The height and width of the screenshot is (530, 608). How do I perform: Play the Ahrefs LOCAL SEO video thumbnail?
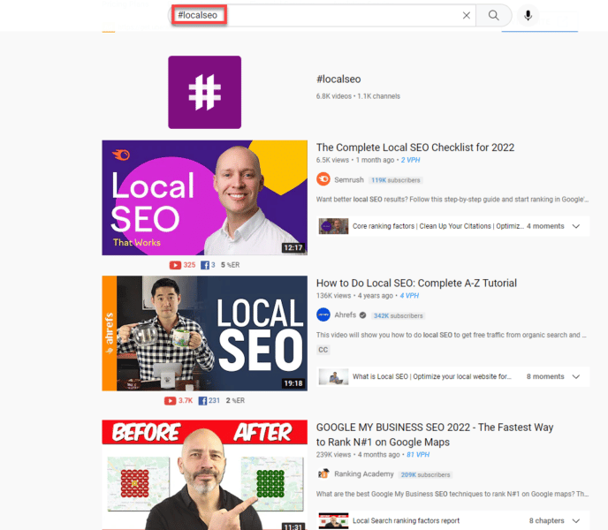[205, 333]
